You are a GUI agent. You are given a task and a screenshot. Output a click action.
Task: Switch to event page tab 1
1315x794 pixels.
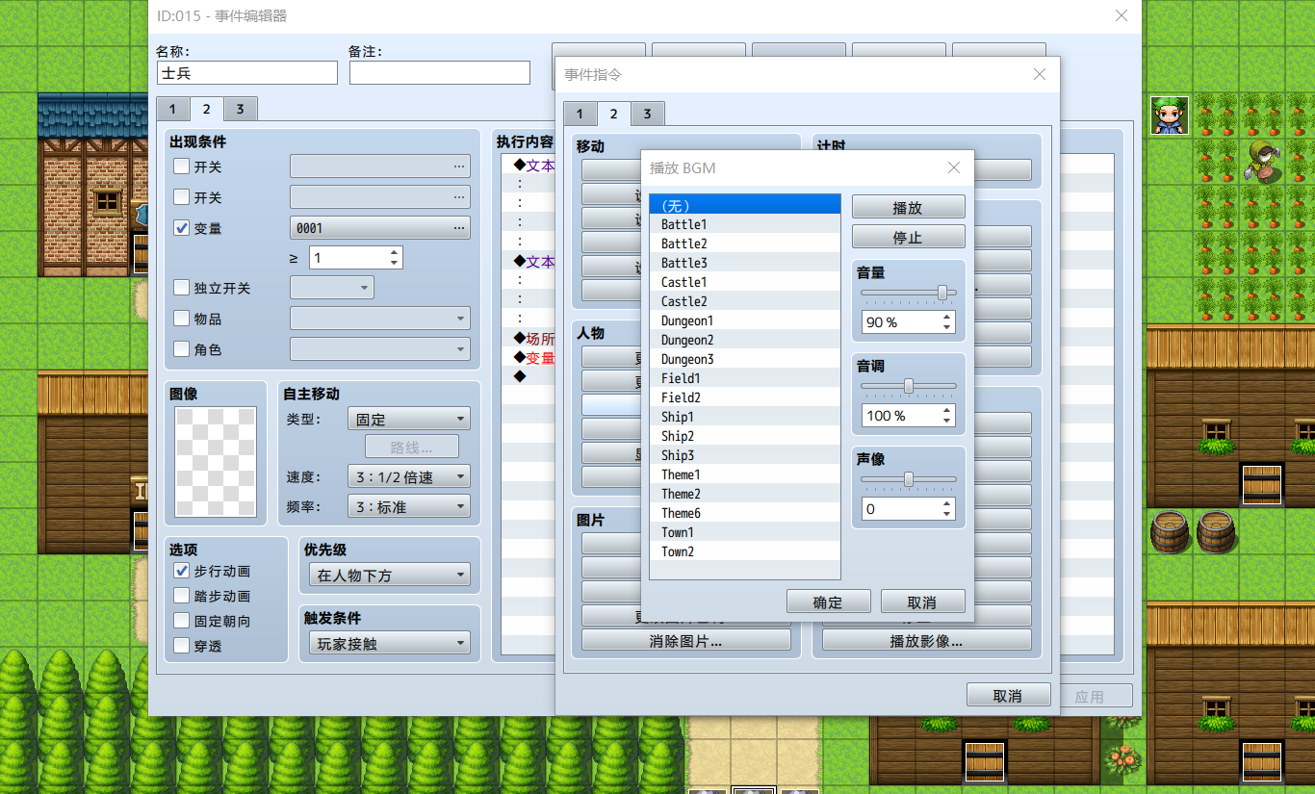(172, 109)
